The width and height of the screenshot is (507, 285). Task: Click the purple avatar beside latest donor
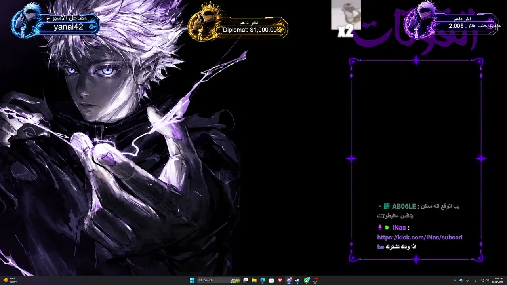pos(421,20)
